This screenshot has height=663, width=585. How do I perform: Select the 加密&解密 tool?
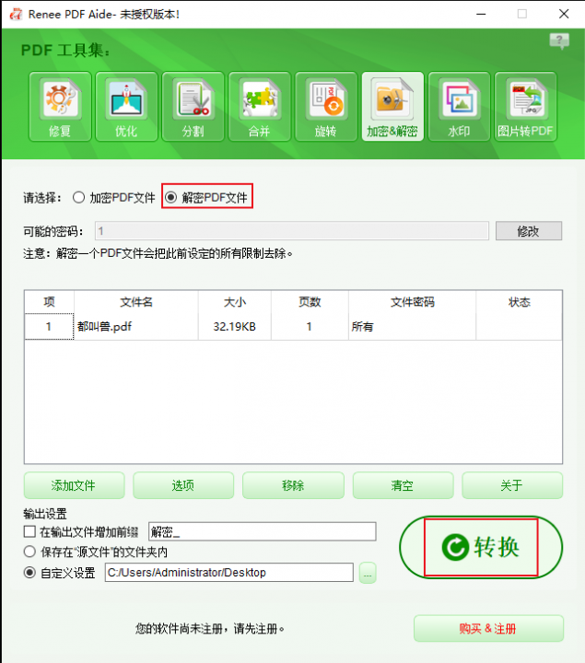[x=392, y=106]
